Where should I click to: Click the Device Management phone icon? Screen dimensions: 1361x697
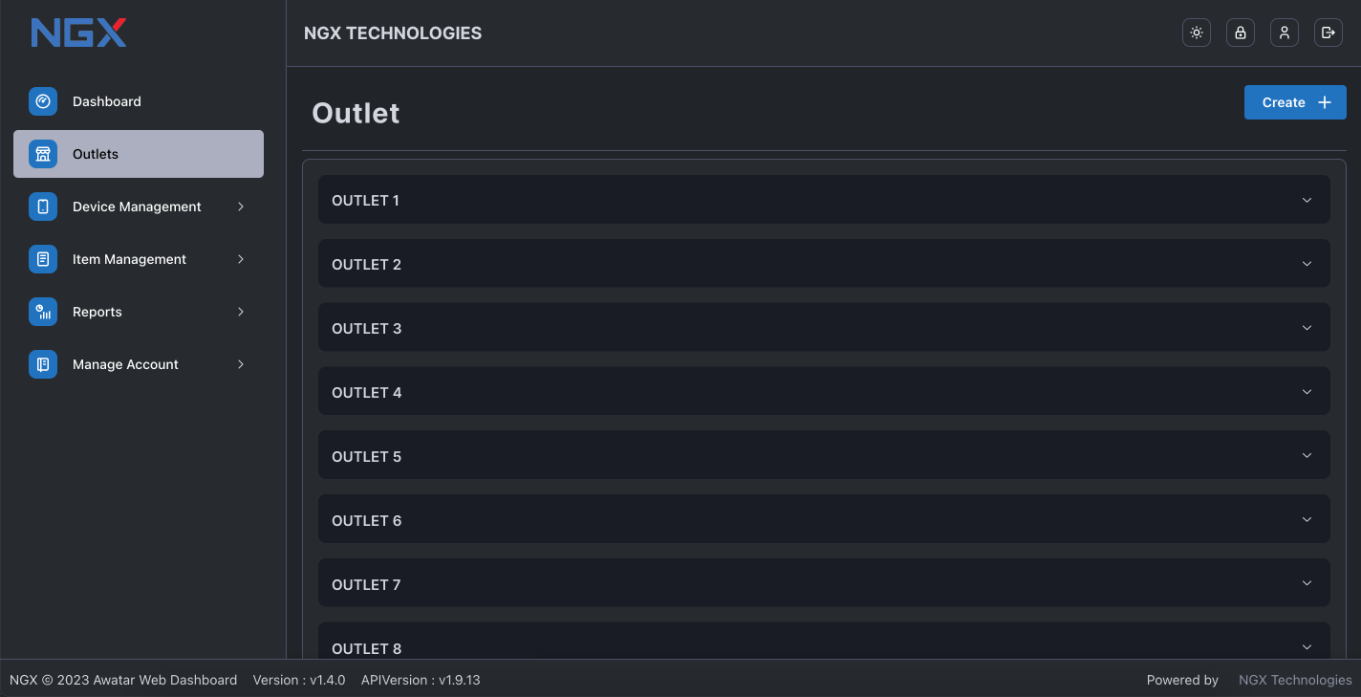pos(43,207)
